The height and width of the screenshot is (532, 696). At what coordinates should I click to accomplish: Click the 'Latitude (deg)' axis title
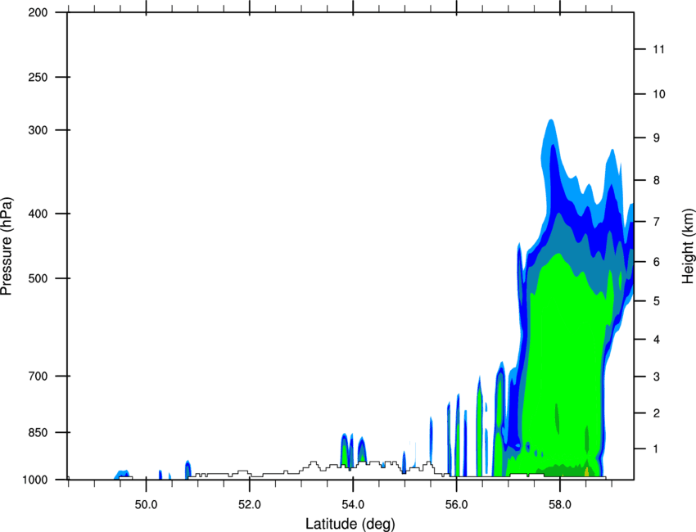coord(350,524)
